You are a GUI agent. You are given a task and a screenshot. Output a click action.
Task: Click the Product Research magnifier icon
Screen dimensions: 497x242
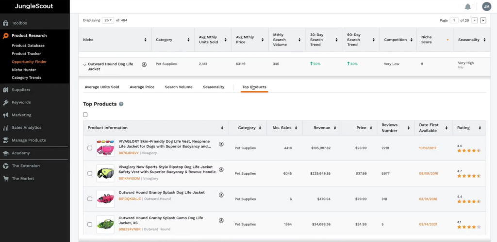pyautogui.click(x=5, y=36)
